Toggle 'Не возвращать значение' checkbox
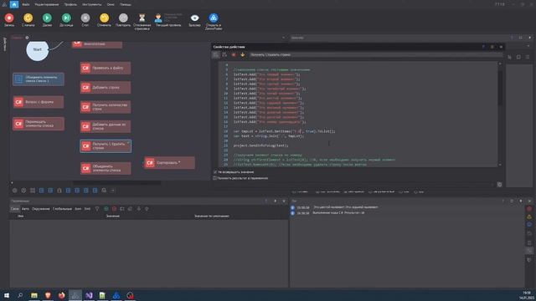536x301 pixels. (x=215, y=172)
